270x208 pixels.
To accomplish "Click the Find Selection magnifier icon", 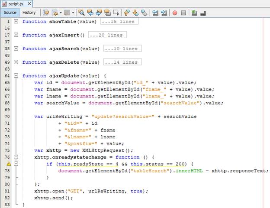I will [x=81, y=13].
